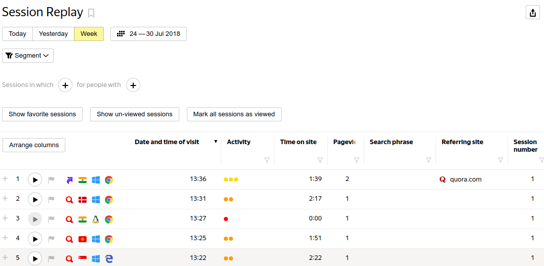
Task: Click the Edge browser icon in row 5
Action: (109, 259)
